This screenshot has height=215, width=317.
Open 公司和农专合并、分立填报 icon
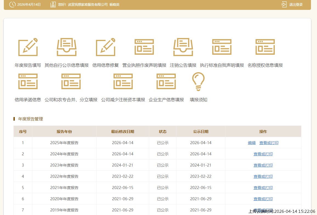coord(71,82)
